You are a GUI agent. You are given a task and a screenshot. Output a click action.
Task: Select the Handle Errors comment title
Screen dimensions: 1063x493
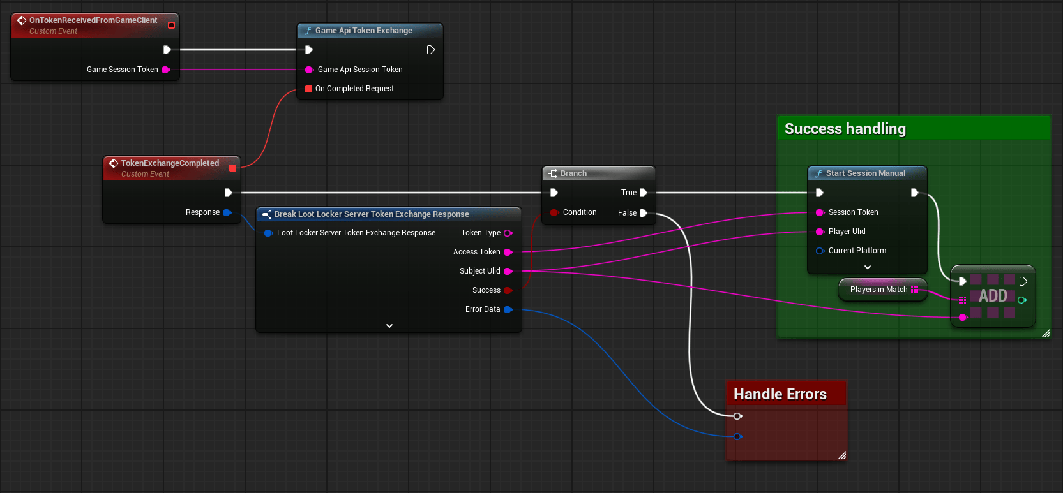pyautogui.click(x=780, y=394)
